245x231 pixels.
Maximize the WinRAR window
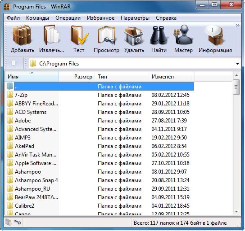click(x=214, y=5)
